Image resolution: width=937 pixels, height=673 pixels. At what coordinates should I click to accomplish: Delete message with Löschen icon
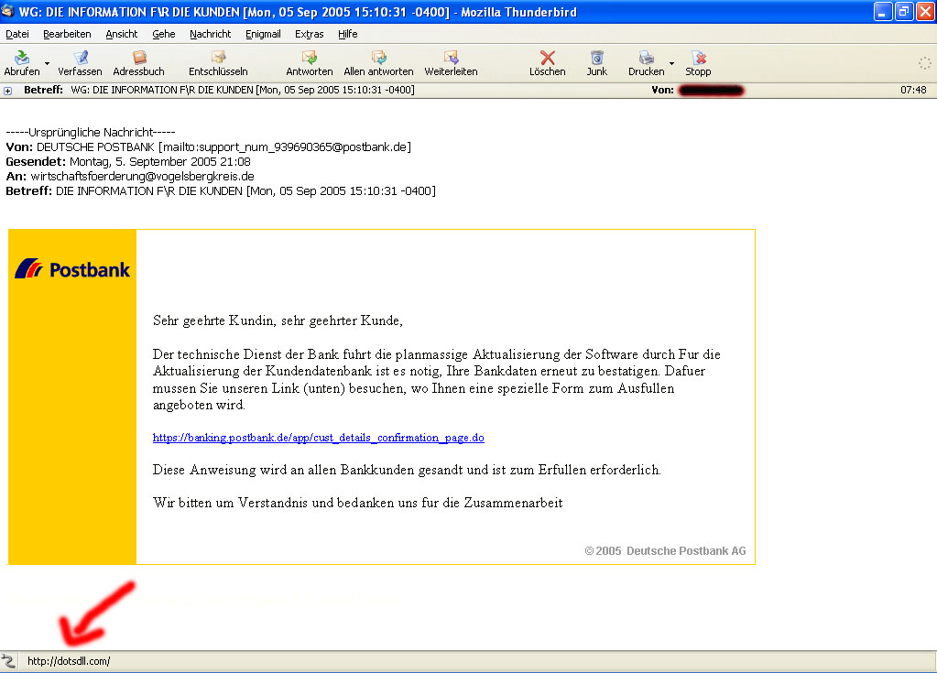coord(548,58)
